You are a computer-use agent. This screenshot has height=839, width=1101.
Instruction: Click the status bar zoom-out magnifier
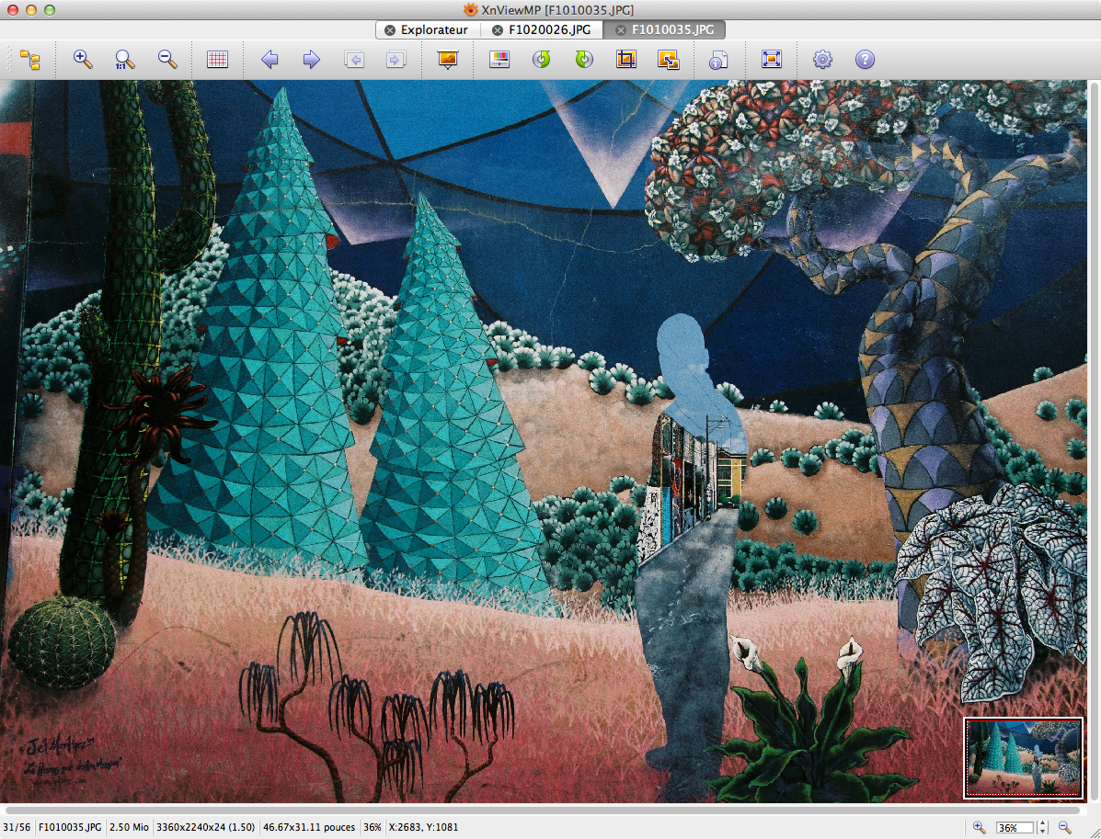coord(1065,828)
